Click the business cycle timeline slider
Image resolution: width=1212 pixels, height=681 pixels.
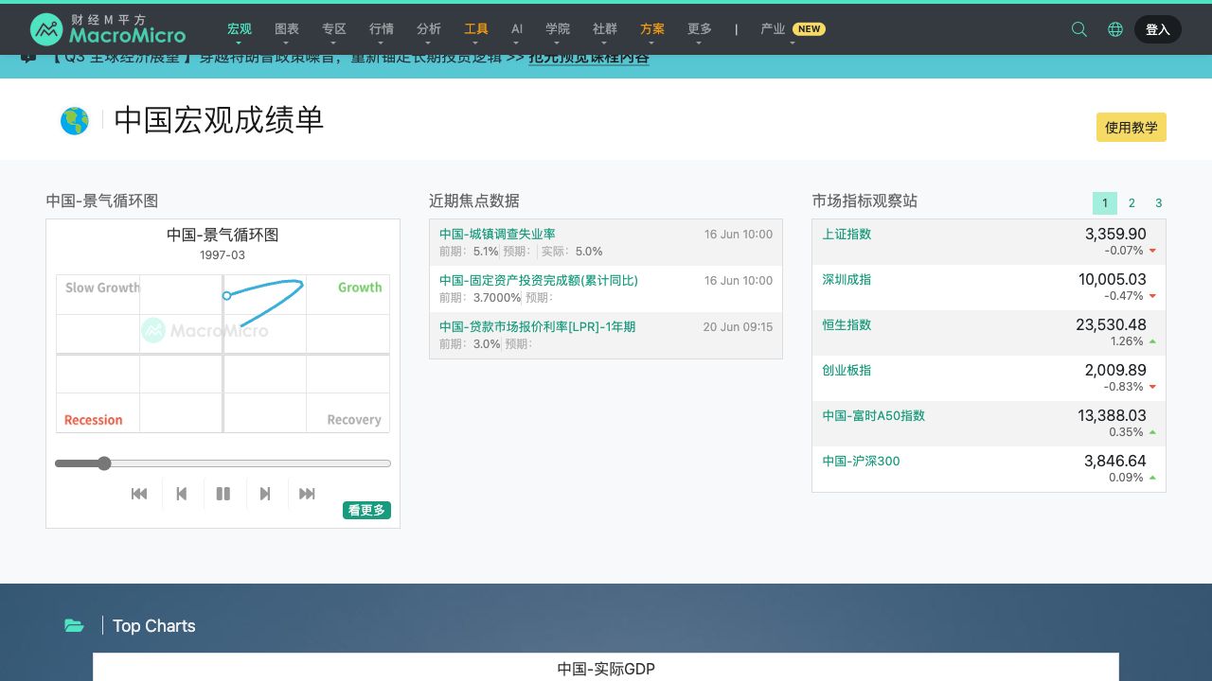point(223,463)
